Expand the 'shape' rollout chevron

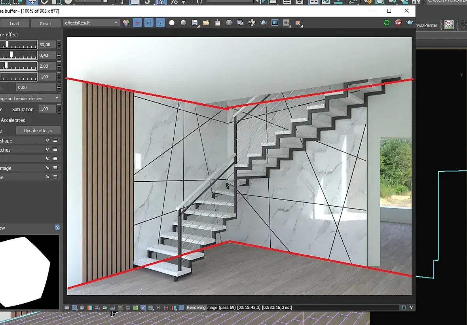click(x=47, y=140)
